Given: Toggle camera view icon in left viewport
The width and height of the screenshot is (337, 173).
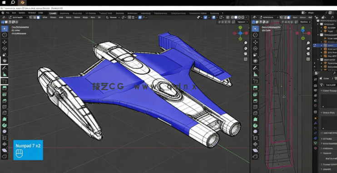Looking at the screenshot, I should tap(245, 54).
